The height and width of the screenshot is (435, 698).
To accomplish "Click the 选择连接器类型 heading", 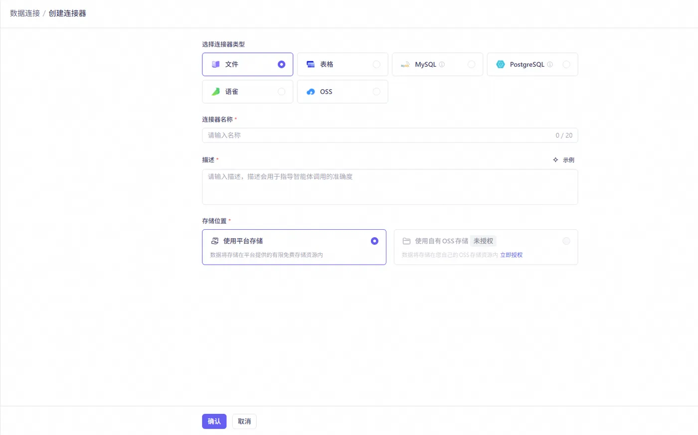I will [223, 44].
